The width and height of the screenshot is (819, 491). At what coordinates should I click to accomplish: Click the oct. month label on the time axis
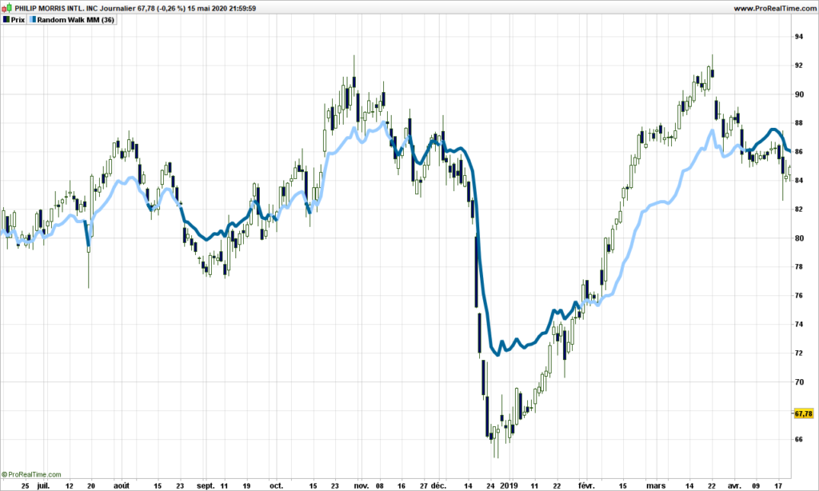[x=276, y=485]
